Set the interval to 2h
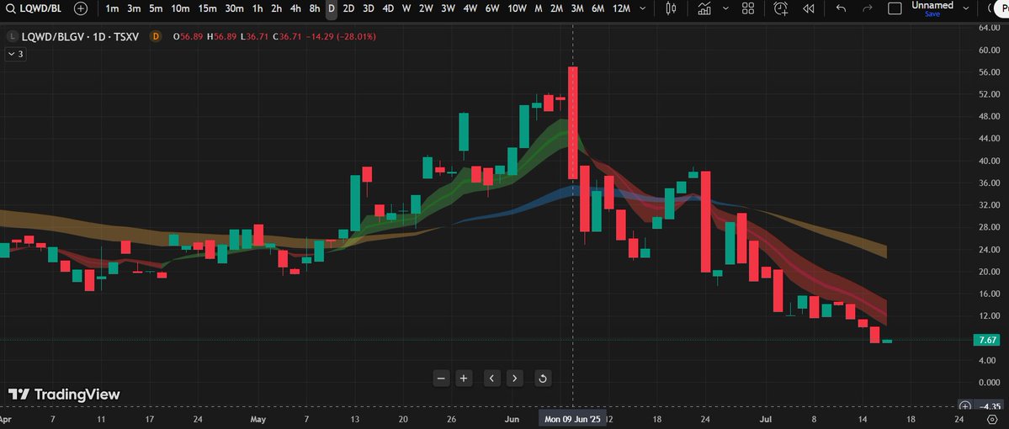This screenshot has height=429, width=1009. [276, 8]
